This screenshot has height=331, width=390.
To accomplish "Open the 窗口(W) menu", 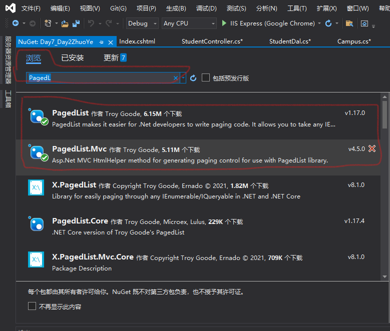I will tap(357, 8).
